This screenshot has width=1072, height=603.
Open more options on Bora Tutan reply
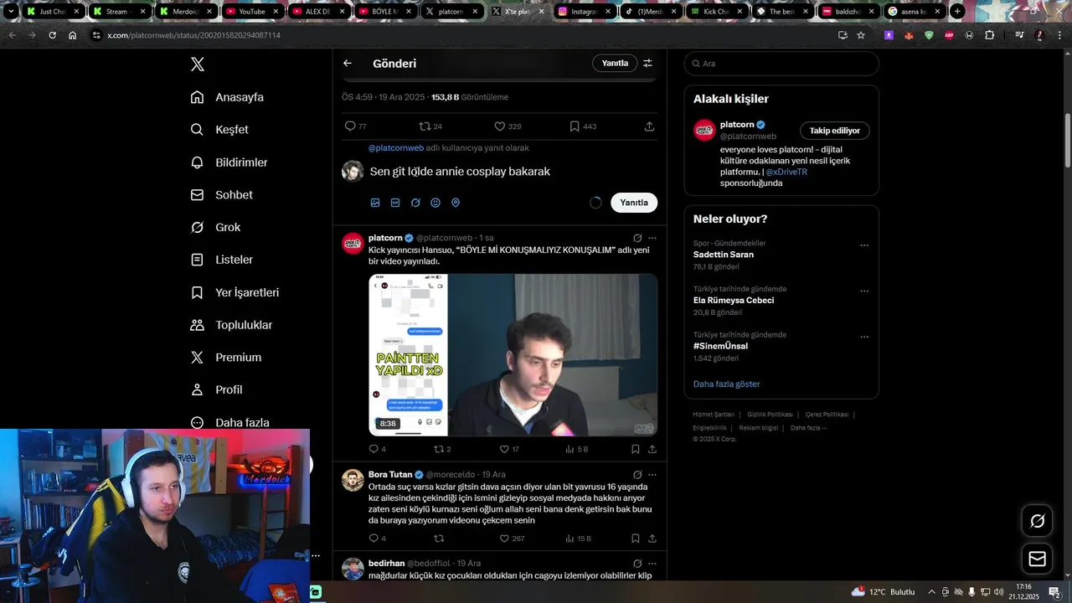click(652, 474)
